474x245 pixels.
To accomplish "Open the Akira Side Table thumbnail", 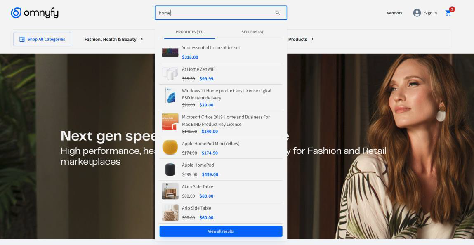I will click(x=170, y=191).
